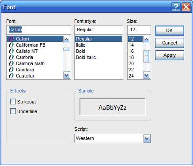The height and width of the screenshot is (166, 193).
Task: Select Italic in font style list
Action: pyautogui.click(x=81, y=45)
